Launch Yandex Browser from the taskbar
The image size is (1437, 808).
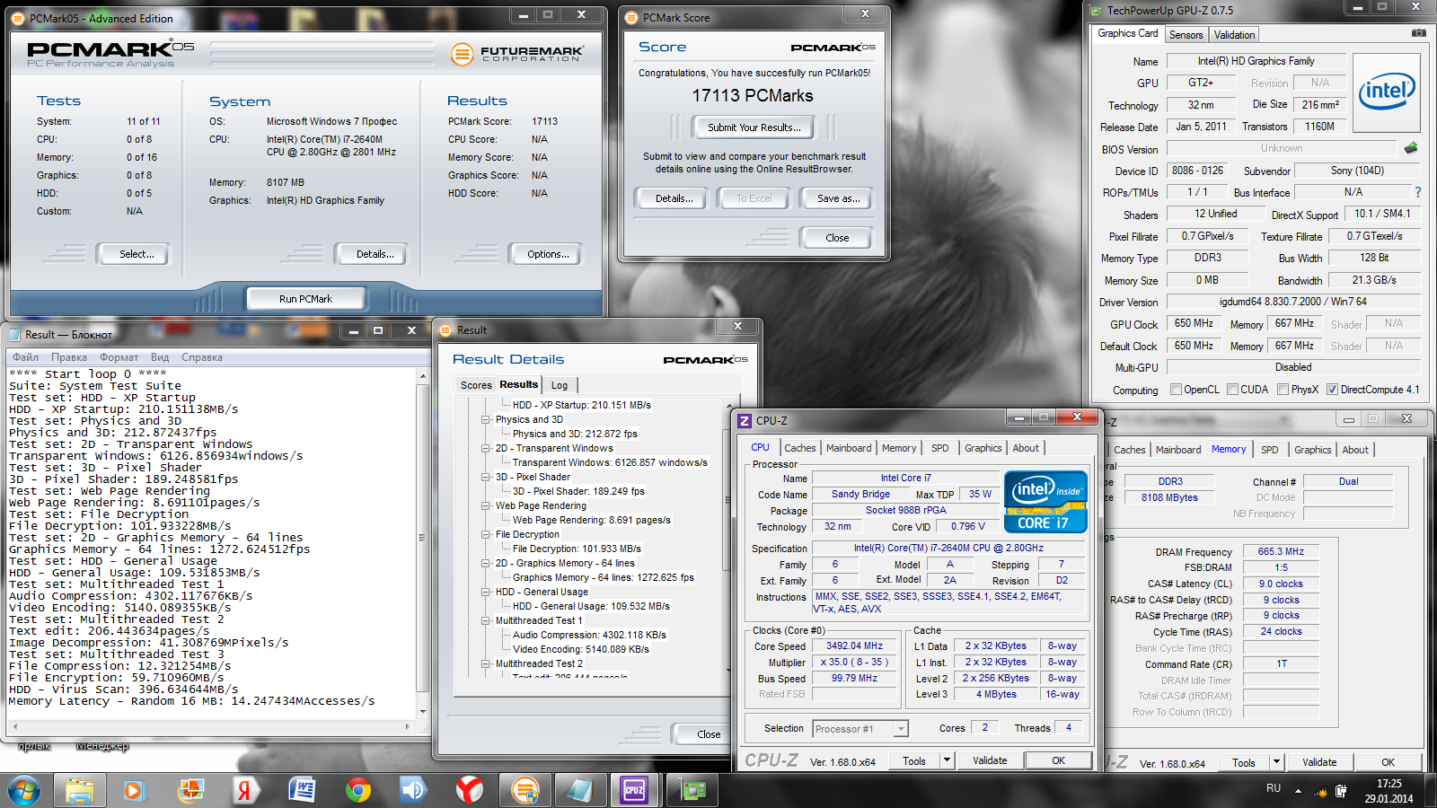469,790
